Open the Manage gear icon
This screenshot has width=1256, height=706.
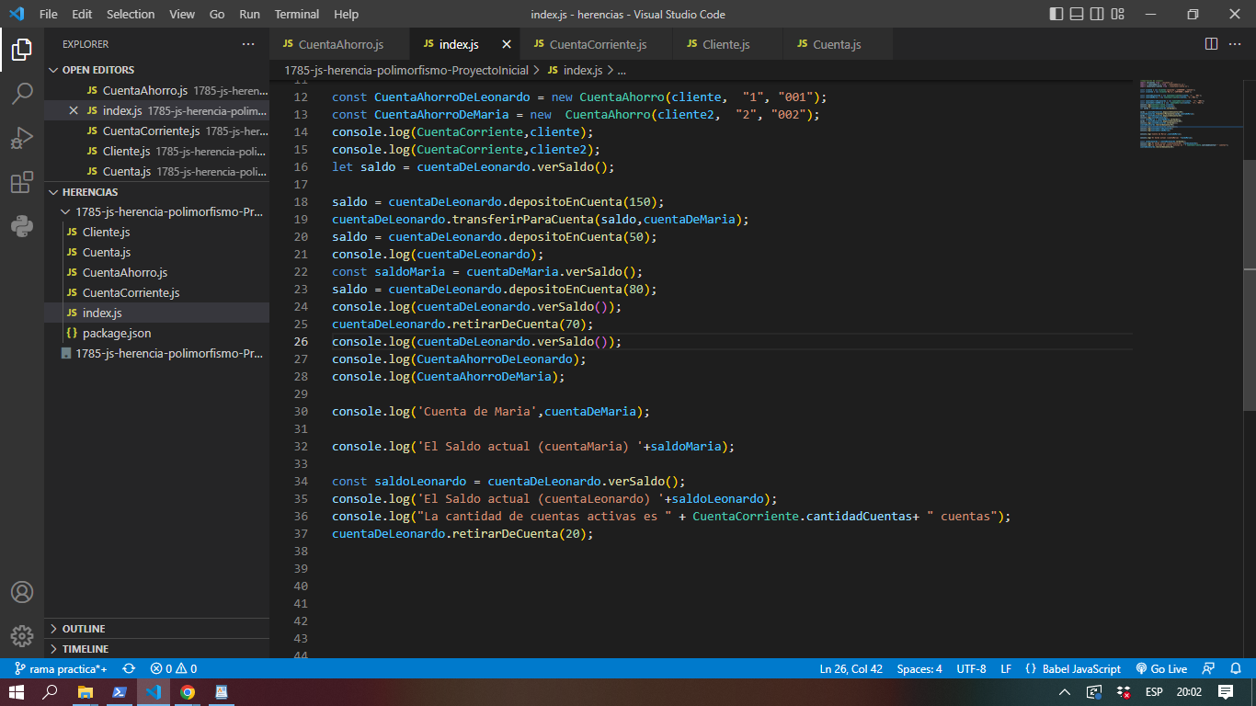coord(22,635)
